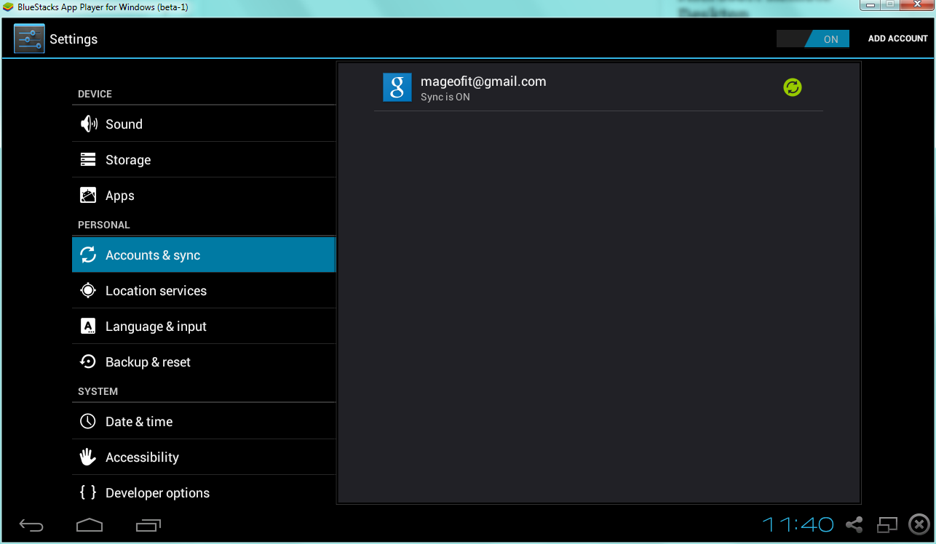Open Backup & reset settings
The height and width of the screenshot is (544, 936).
204,361
